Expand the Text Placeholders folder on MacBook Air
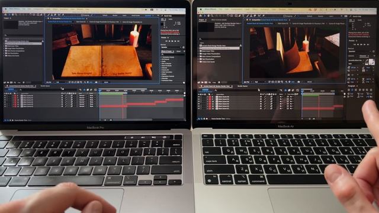The height and width of the screenshot is (213, 379). (199, 59)
